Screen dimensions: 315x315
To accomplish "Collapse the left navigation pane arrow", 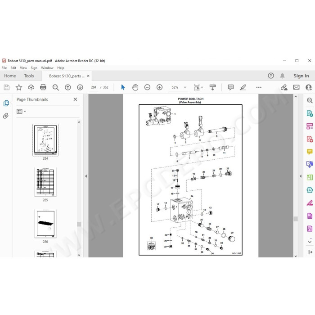I will [86, 176].
